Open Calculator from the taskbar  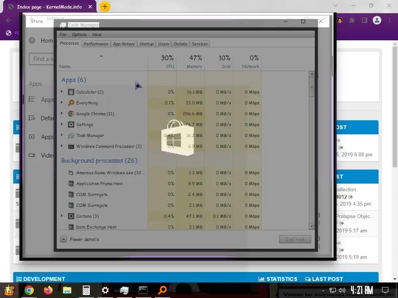(x=86, y=290)
